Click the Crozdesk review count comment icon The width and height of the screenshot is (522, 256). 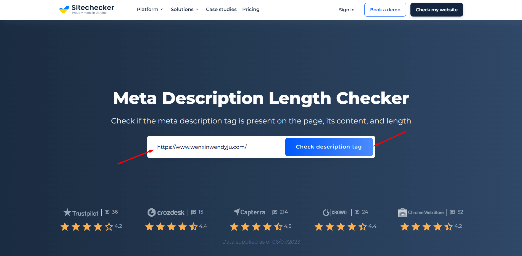tap(194, 212)
